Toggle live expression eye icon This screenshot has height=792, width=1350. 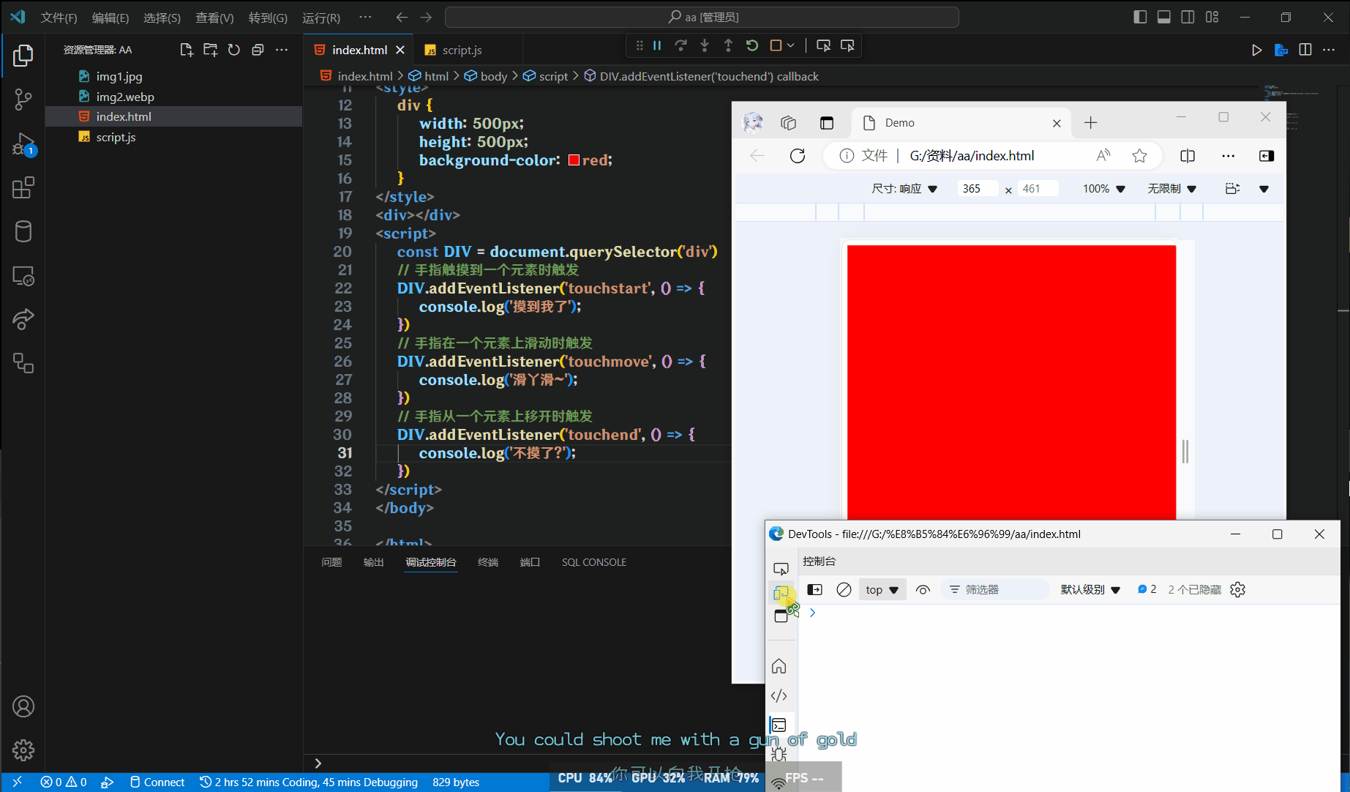923,589
